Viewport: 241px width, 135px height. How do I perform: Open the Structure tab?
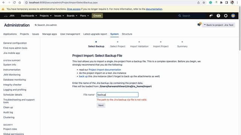point(127,34)
